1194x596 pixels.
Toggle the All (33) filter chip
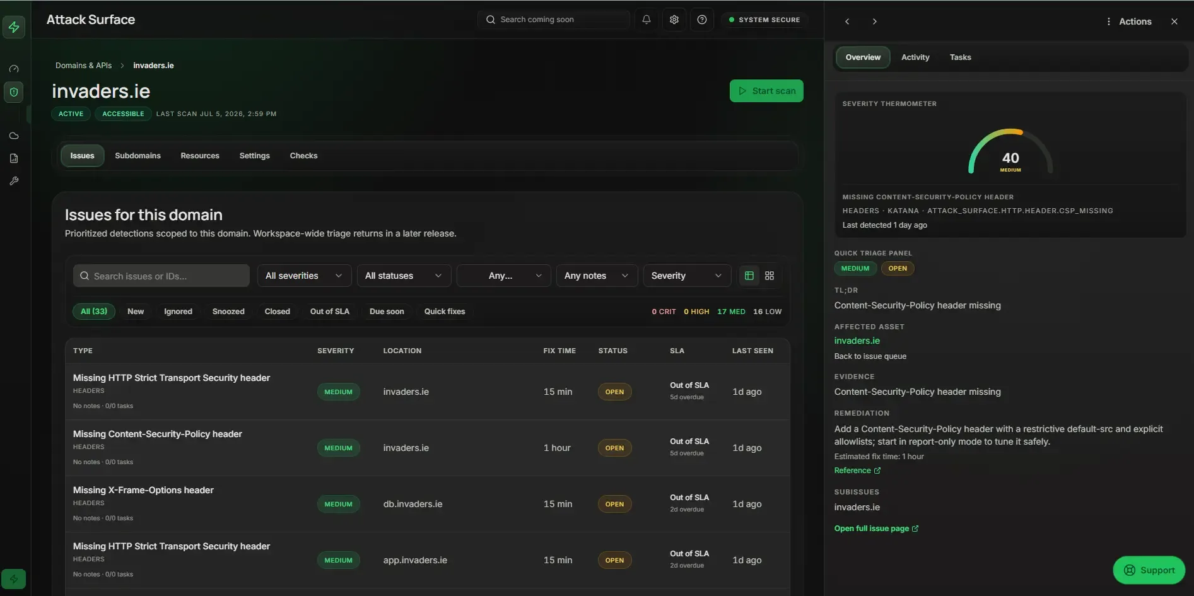[x=94, y=312]
